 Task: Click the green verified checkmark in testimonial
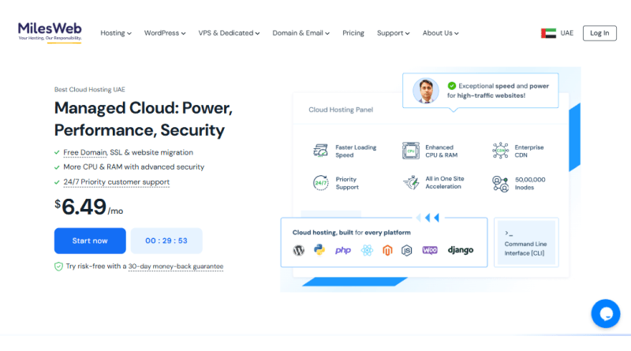[451, 86]
